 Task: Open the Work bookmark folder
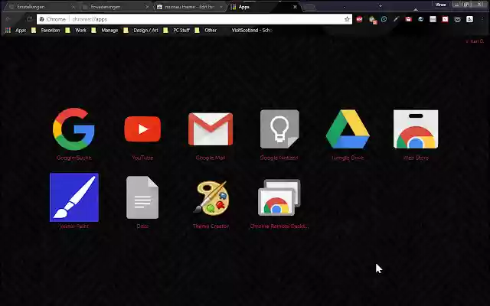(76, 31)
